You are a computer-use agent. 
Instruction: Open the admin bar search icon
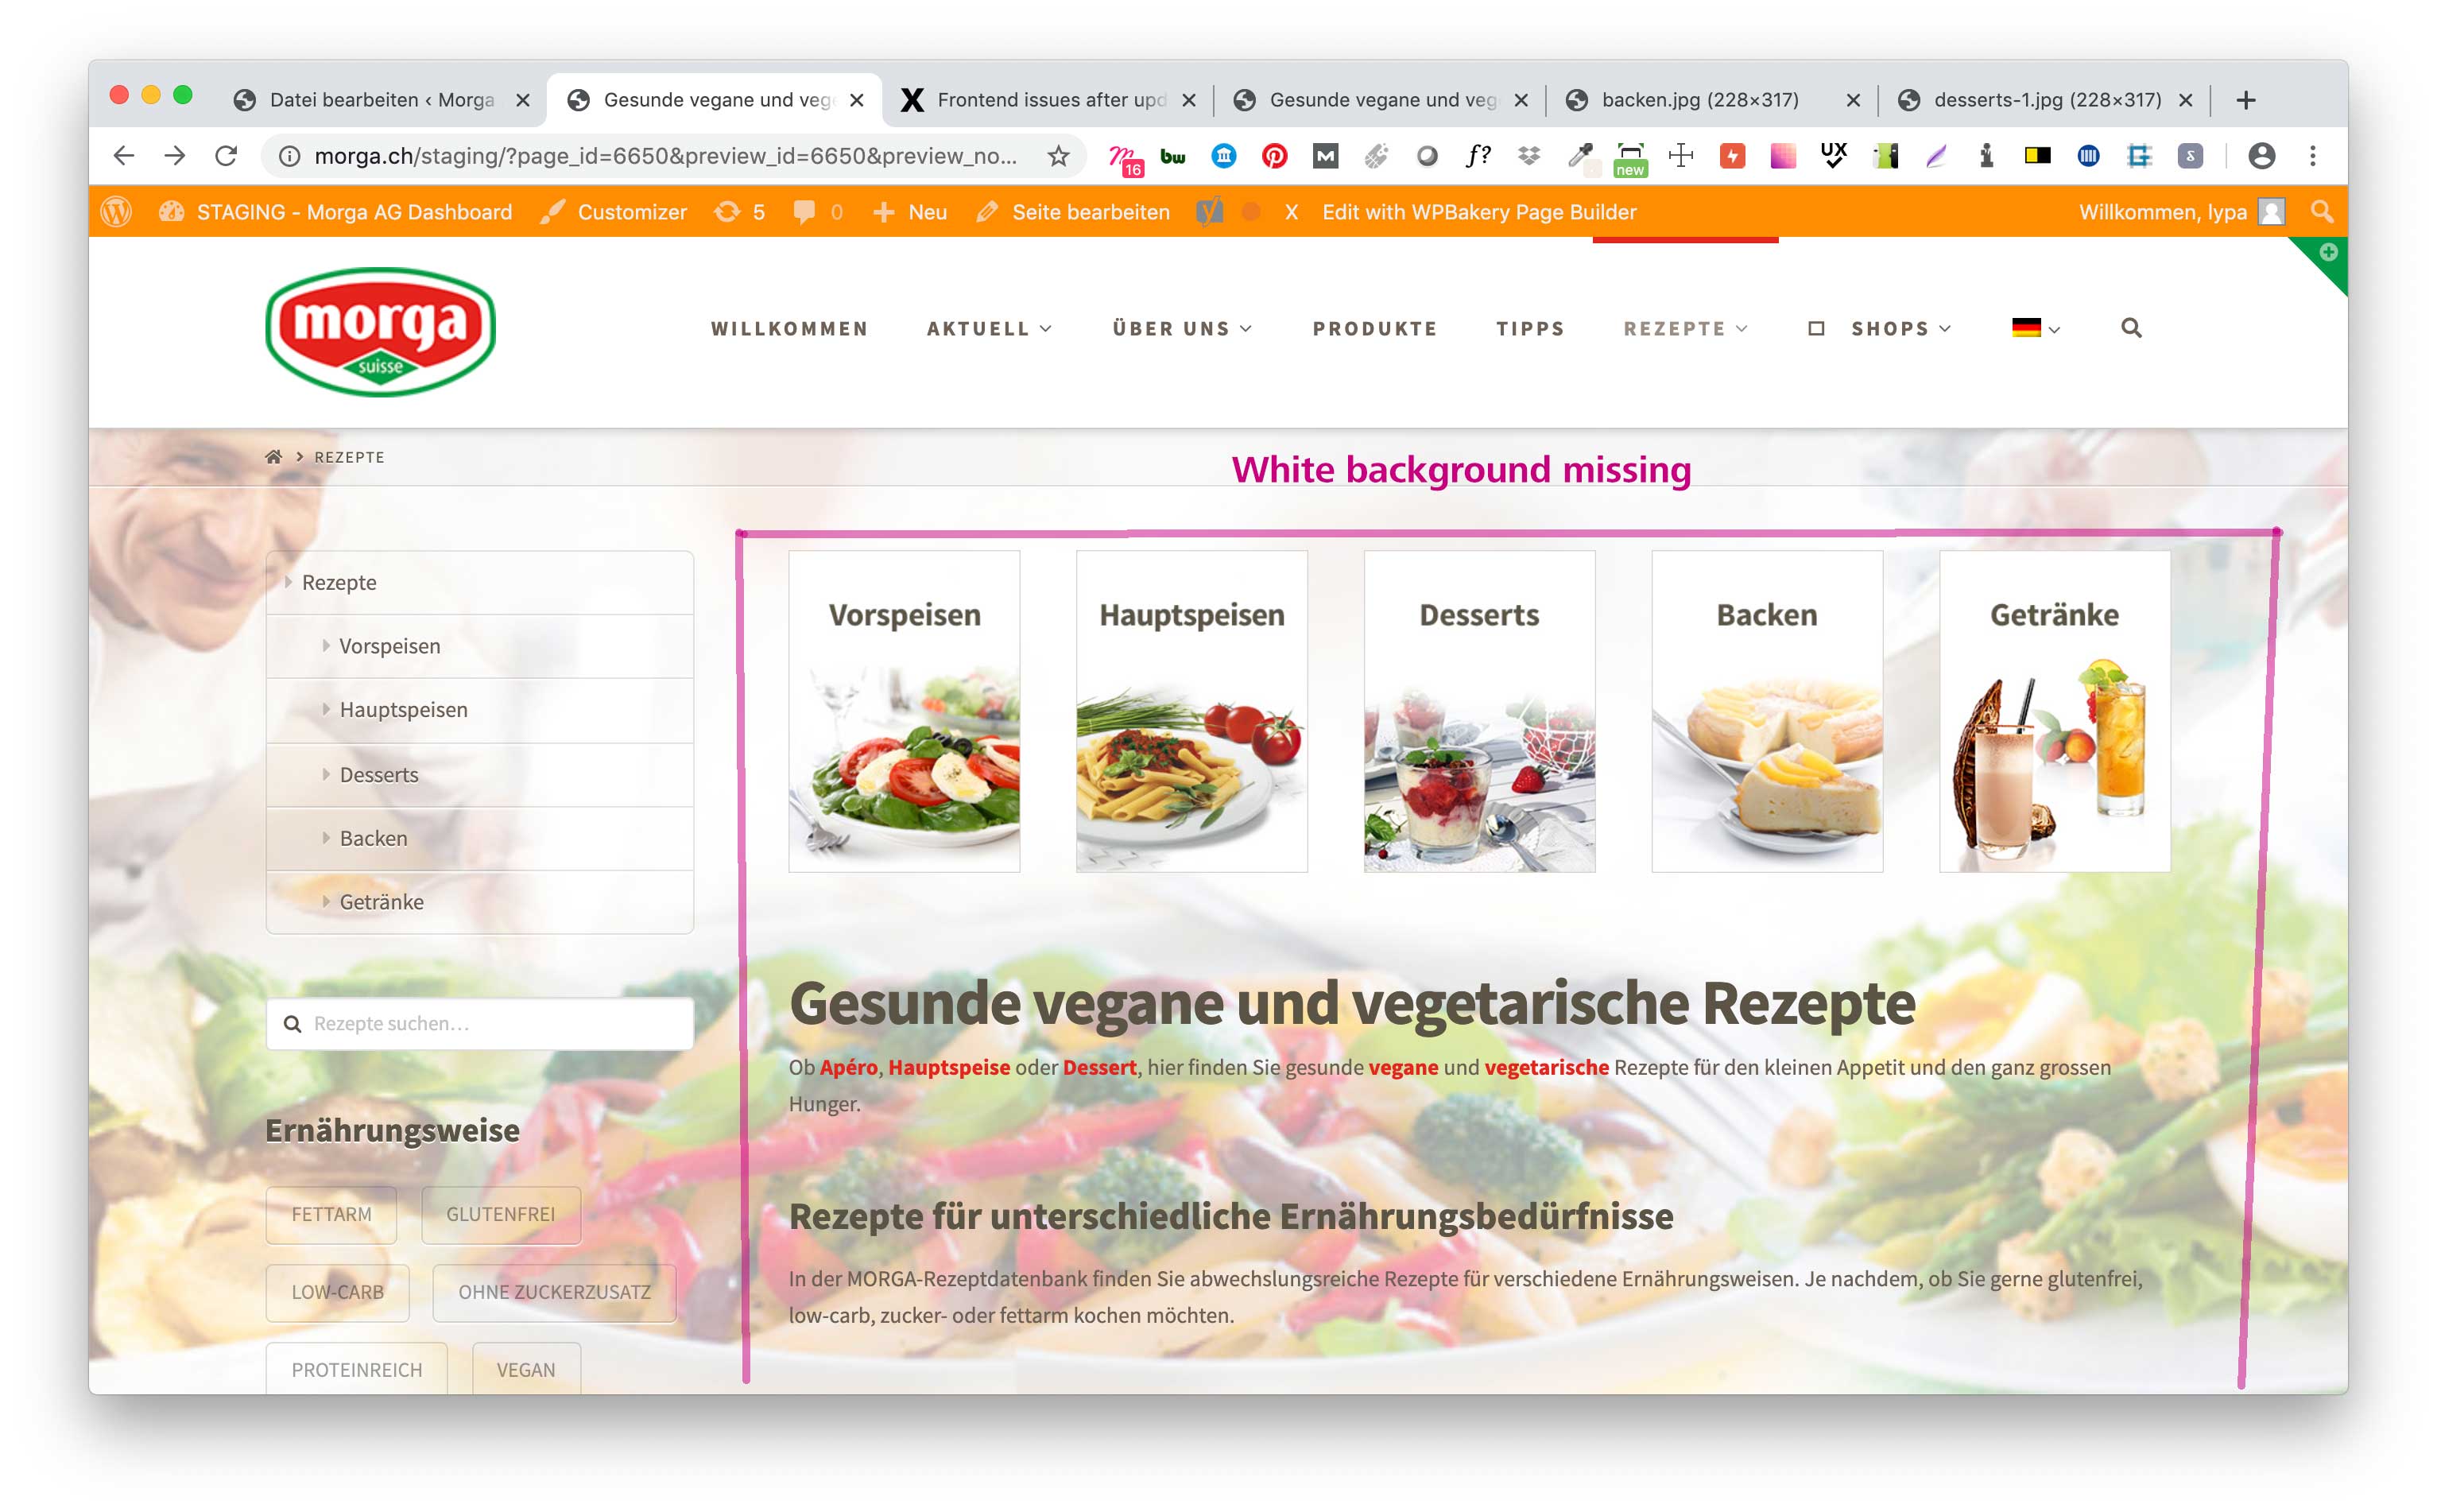tap(2321, 212)
